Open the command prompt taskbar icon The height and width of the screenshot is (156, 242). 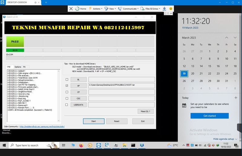coord(133,145)
